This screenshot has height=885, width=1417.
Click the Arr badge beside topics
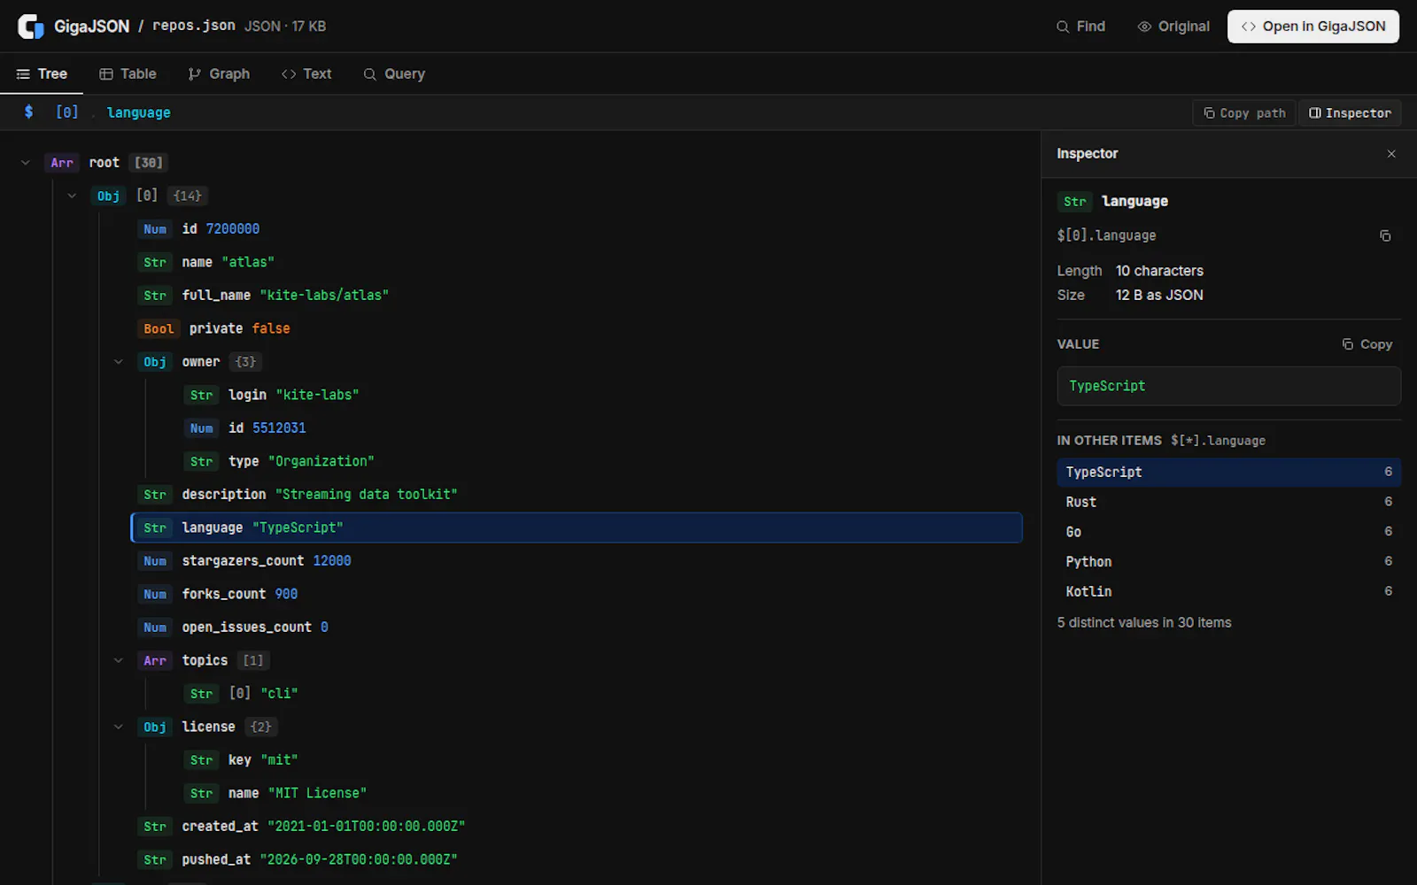tap(155, 661)
